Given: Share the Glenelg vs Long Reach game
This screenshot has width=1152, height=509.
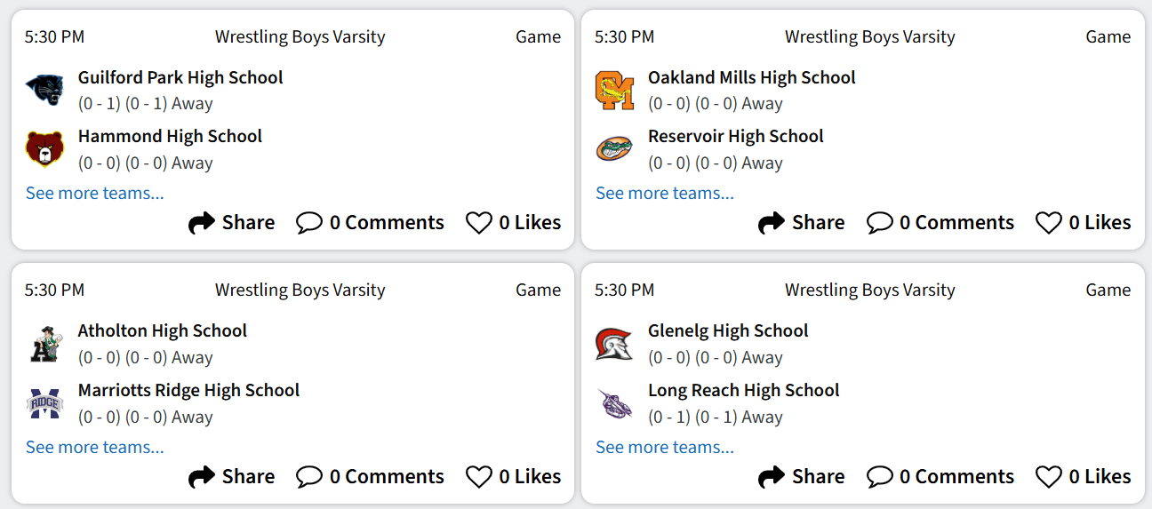Looking at the screenshot, I should 801,477.
